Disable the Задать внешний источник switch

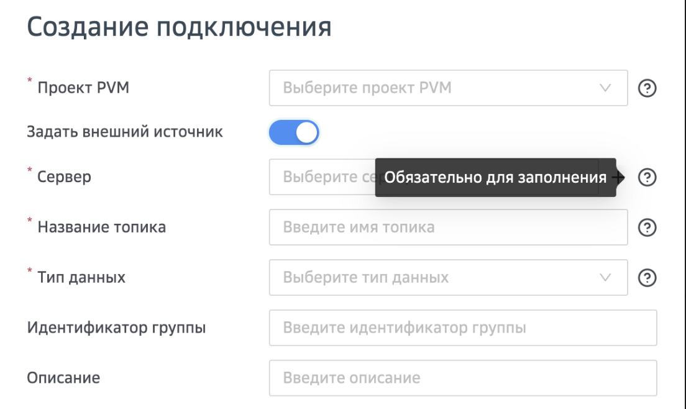[x=294, y=132]
